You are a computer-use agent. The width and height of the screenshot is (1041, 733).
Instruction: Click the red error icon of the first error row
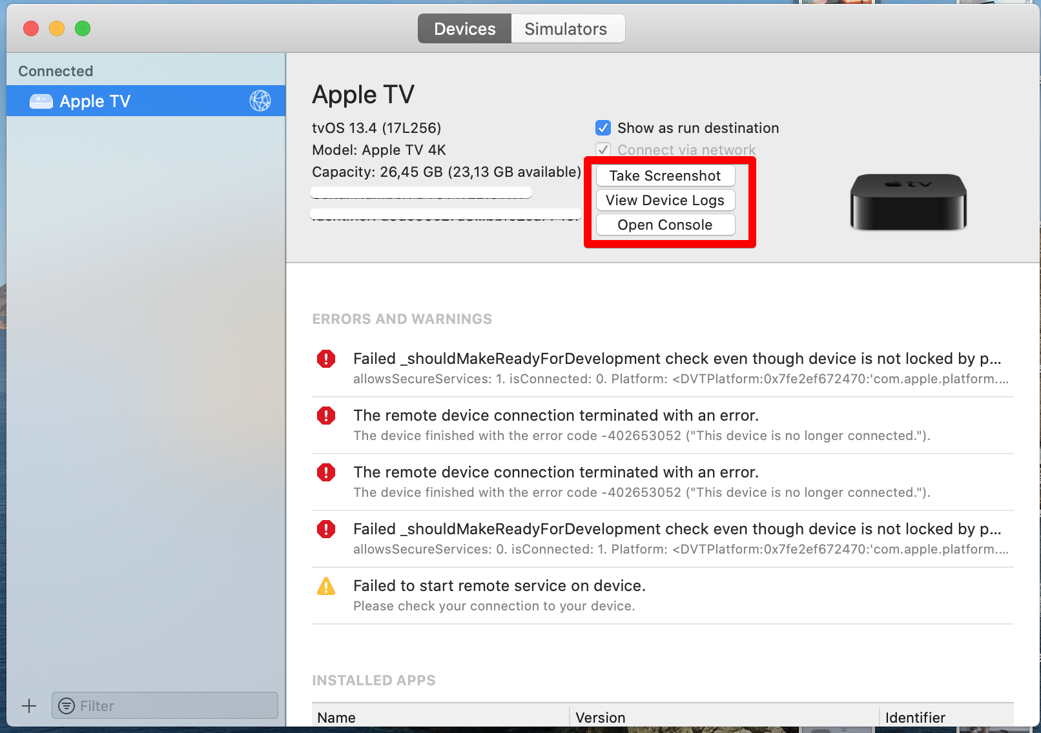(x=326, y=359)
